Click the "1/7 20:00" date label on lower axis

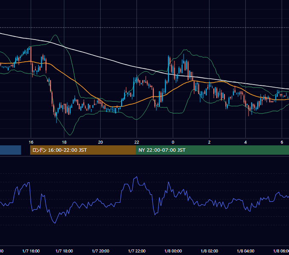click(x=100, y=251)
